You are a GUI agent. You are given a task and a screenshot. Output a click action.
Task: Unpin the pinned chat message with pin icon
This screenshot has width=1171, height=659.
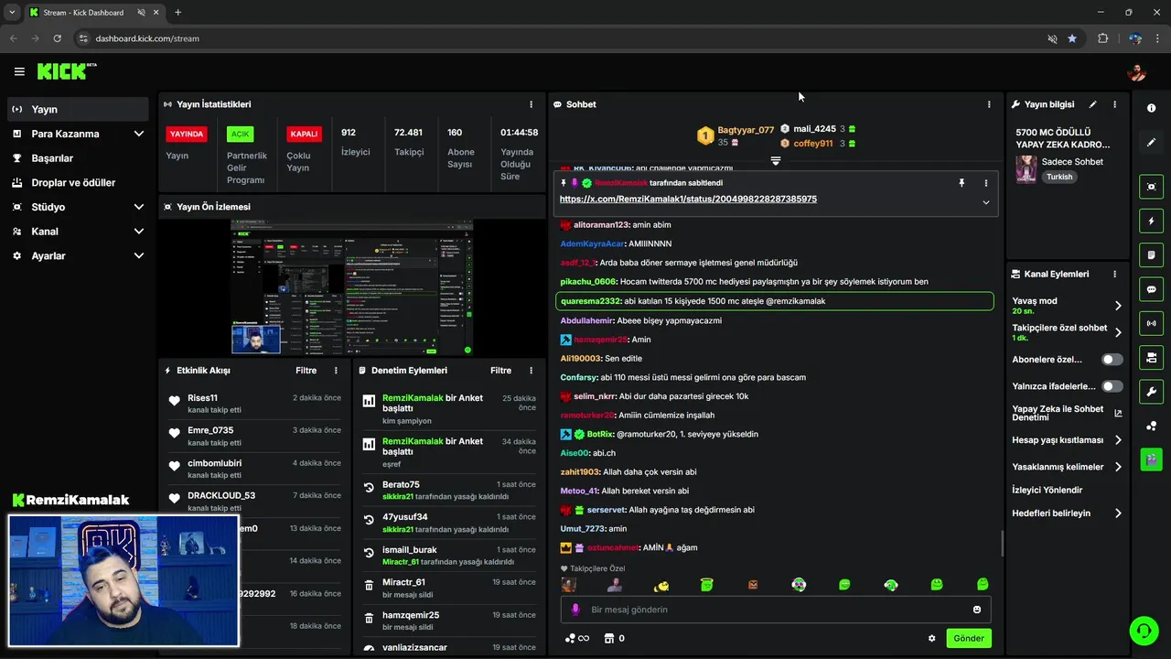pos(962,183)
